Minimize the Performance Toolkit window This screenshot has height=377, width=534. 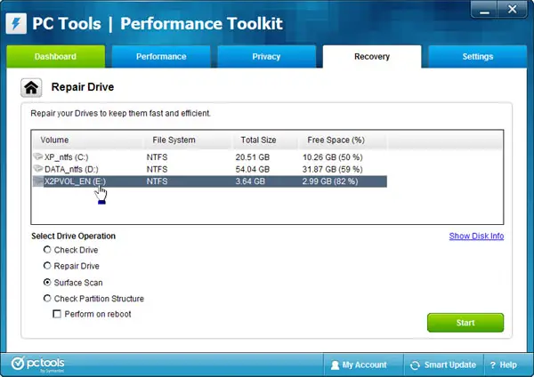(x=484, y=9)
